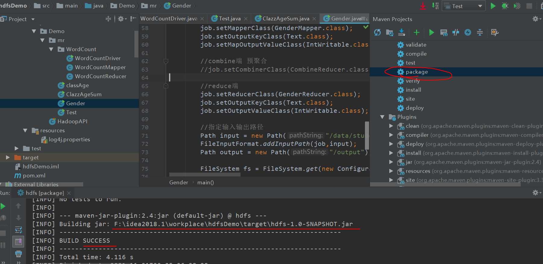
Task: Collapse all in Maven Projects
Action: tap(480, 32)
